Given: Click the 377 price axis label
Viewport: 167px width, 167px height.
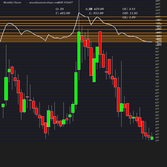Looking at the screenshot, I should click(157, 141).
